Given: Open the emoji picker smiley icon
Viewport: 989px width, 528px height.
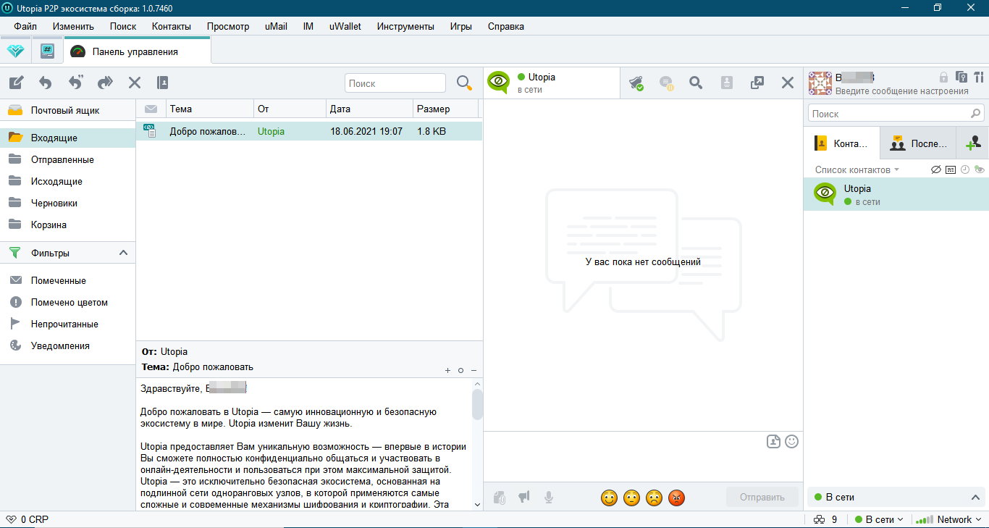Looking at the screenshot, I should (x=791, y=441).
